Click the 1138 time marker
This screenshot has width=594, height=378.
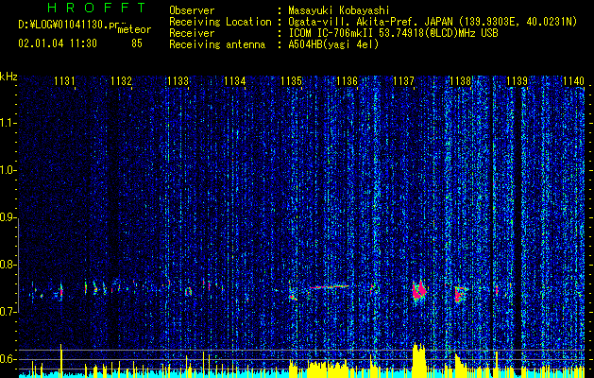pos(460,80)
